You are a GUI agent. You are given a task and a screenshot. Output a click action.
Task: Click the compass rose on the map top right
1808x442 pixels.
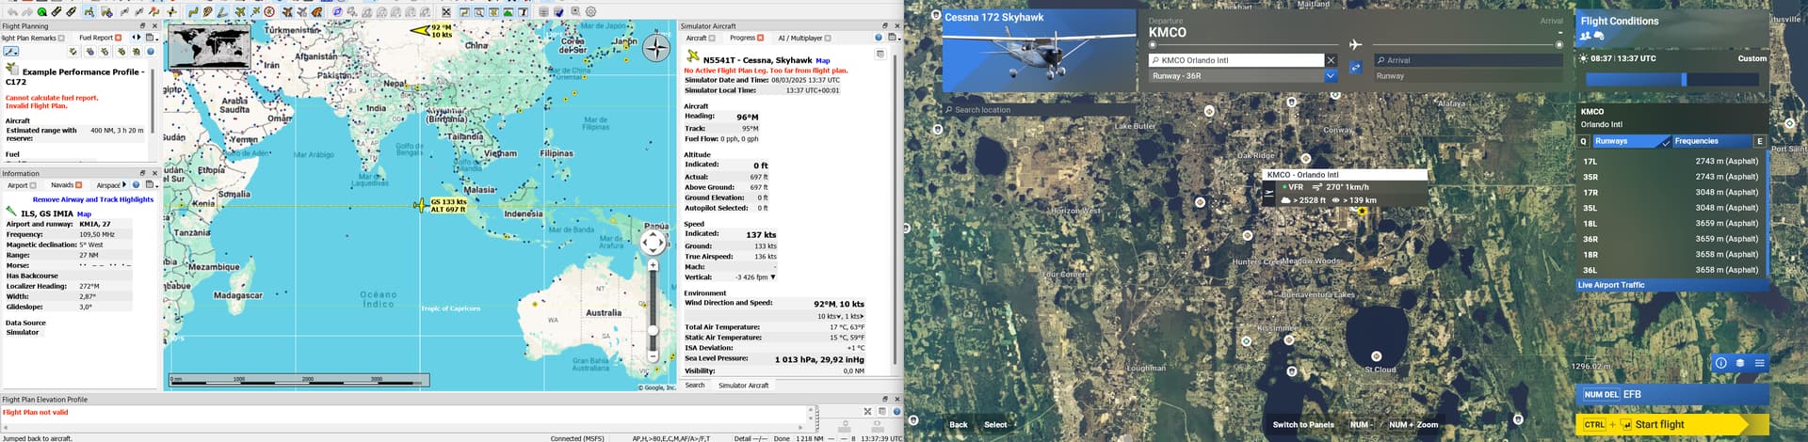656,47
